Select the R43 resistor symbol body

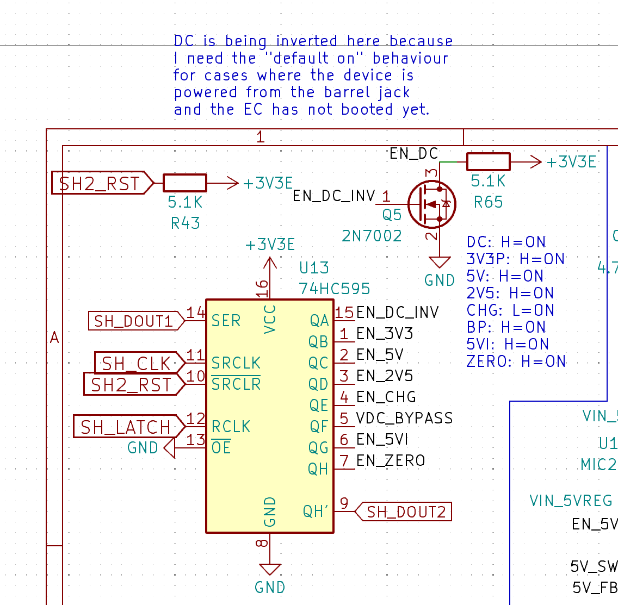click(x=185, y=183)
